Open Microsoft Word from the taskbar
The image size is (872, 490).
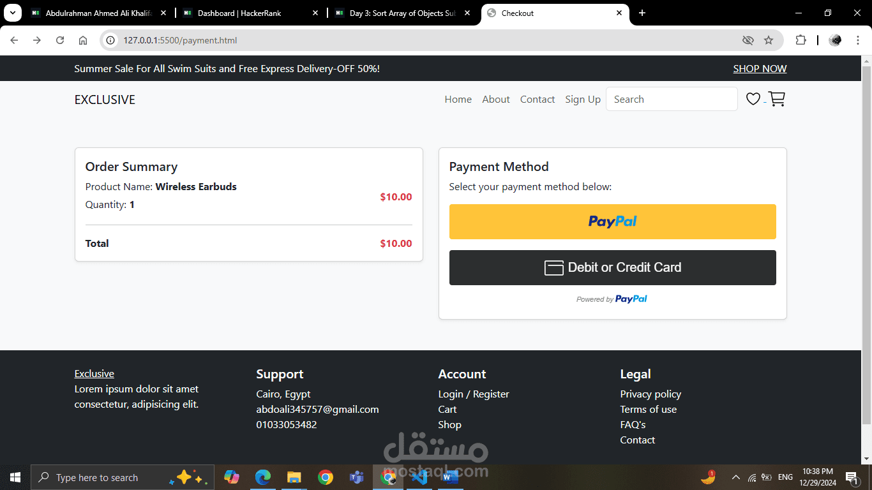tap(449, 477)
